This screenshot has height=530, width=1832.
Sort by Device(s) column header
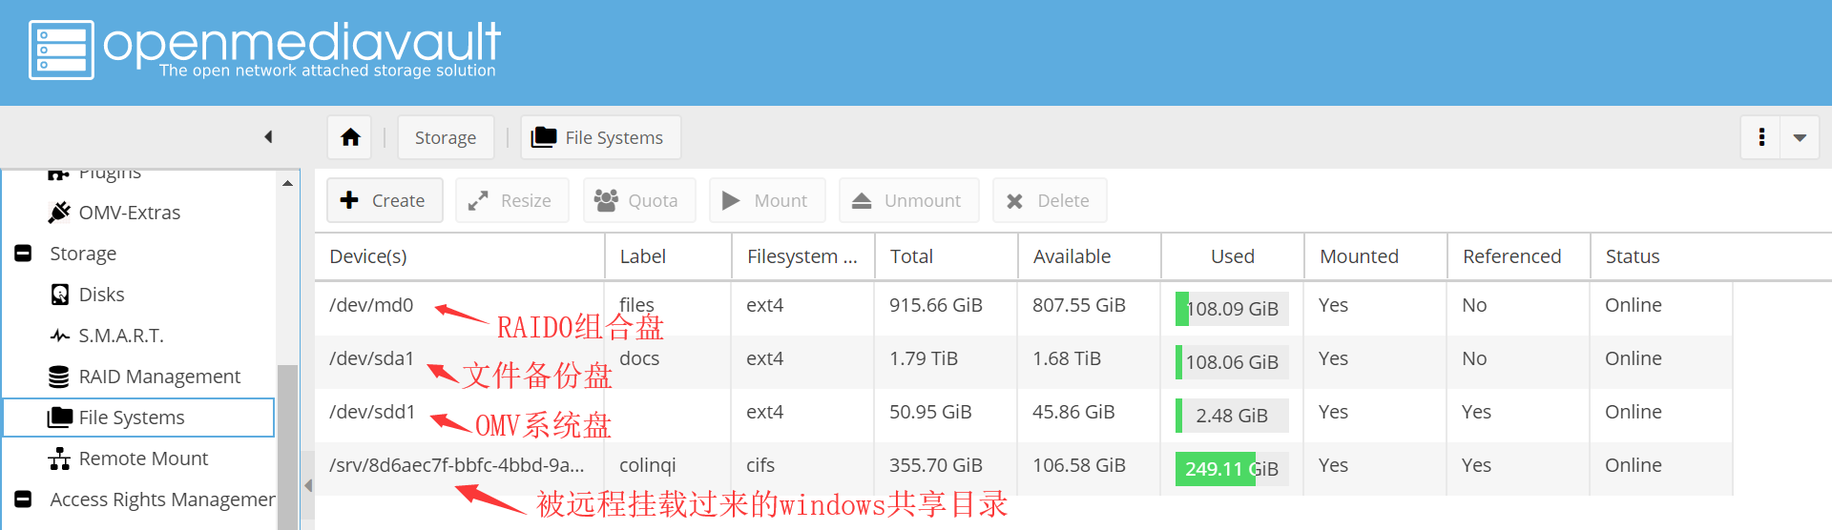[460, 256]
